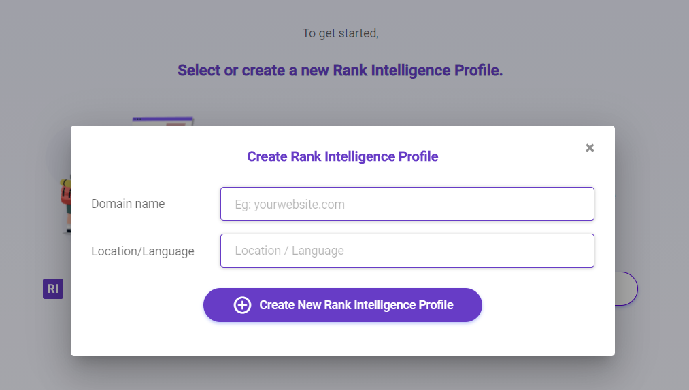Viewport: 689px width, 390px height.
Task: Close the Create Rank Intelligence Profile dialog
Action: [590, 148]
